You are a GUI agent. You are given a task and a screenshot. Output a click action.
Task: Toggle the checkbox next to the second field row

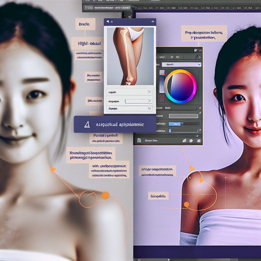click(x=150, y=101)
